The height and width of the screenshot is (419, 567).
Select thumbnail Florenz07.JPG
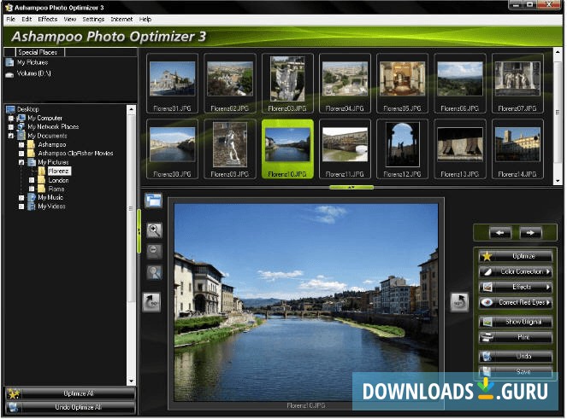click(x=517, y=84)
